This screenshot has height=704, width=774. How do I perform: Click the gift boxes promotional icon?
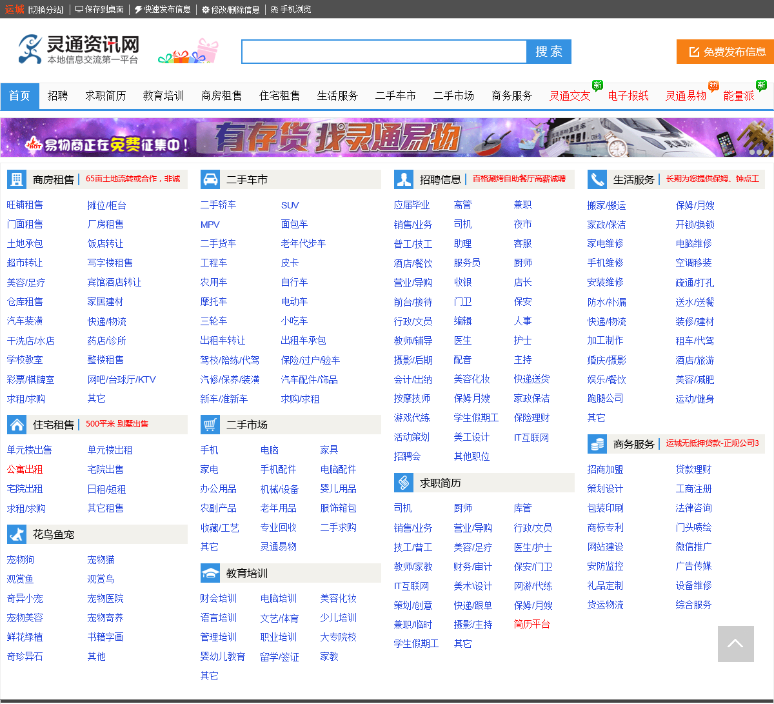[x=189, y=51]
